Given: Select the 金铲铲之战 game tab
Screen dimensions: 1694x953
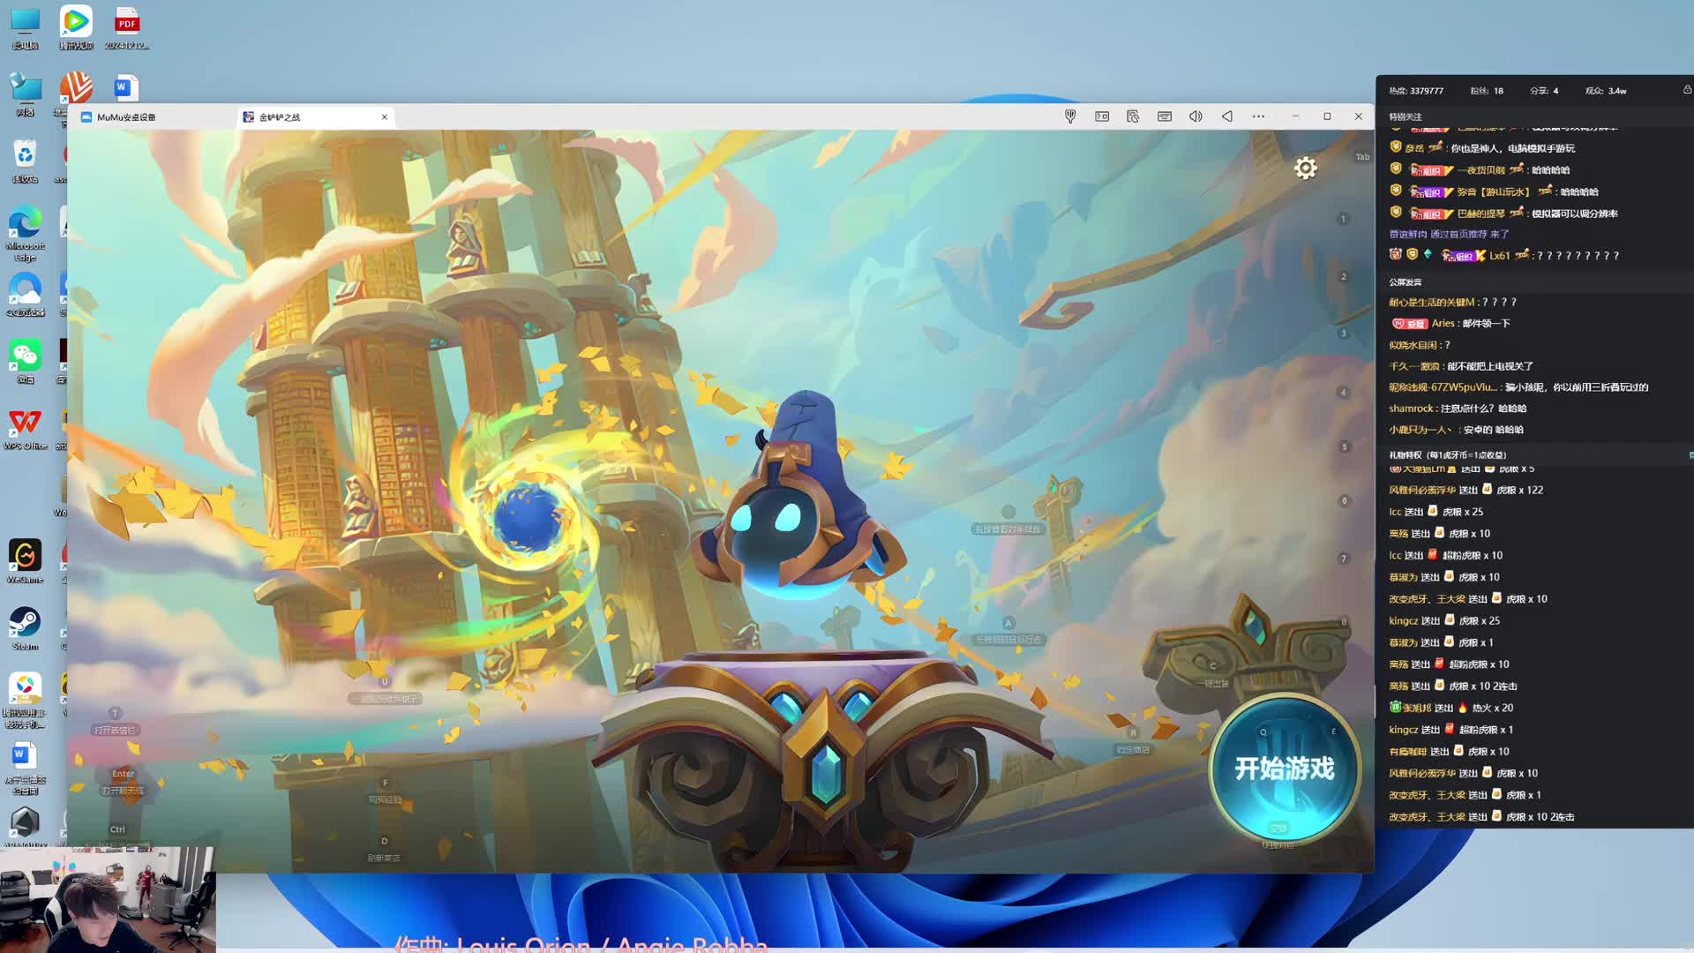Looking at the screenshot, I should [280, 116].
